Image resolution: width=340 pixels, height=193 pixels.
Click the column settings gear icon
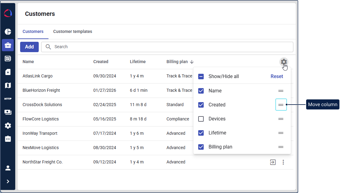(284, 62)
